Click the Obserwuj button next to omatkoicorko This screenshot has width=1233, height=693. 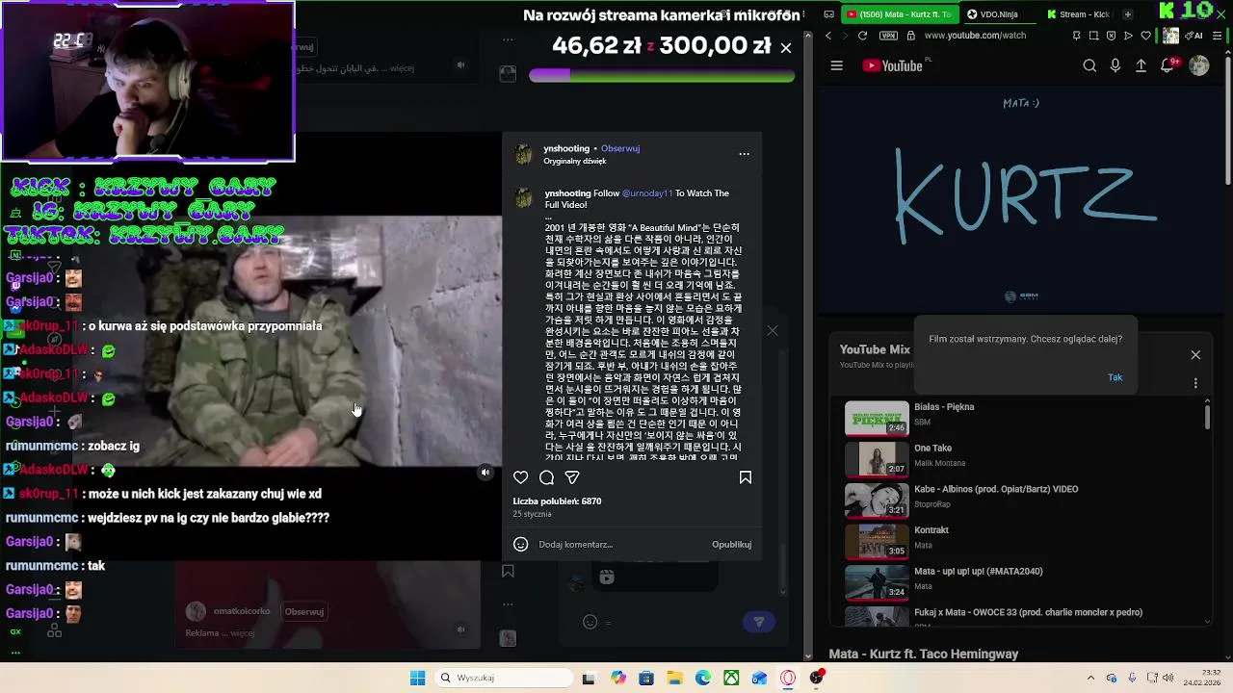(x=303, y=611)
